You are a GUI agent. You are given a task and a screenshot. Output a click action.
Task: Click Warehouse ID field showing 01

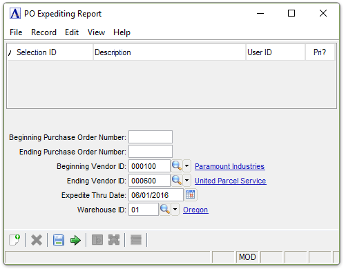pos(144,210)
